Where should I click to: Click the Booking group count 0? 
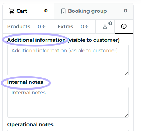pos(125,11)
